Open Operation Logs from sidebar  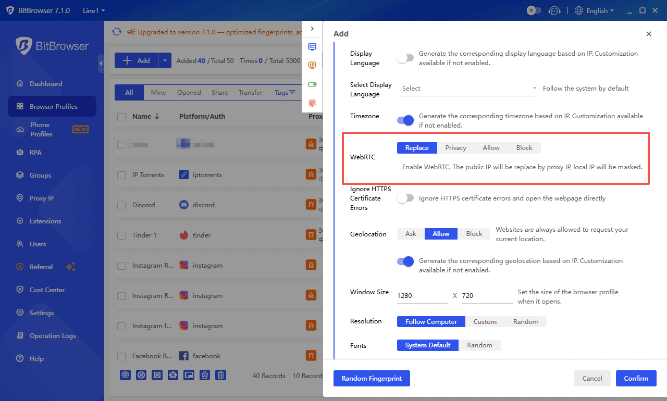(52, 335)
